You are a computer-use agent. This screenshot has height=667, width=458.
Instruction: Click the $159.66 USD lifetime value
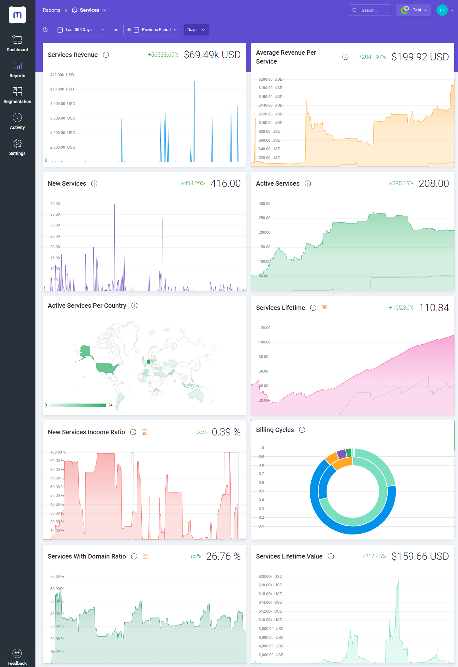(420, 556)
